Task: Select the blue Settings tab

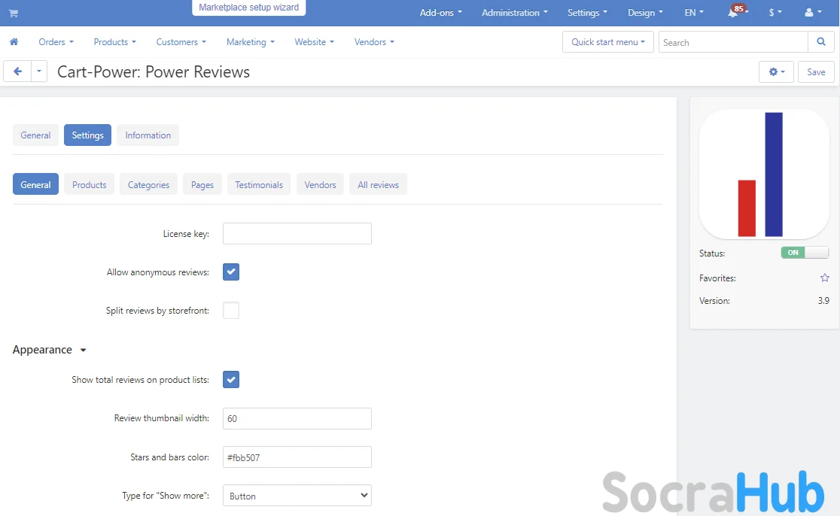Action: click(x=87, y=135)
